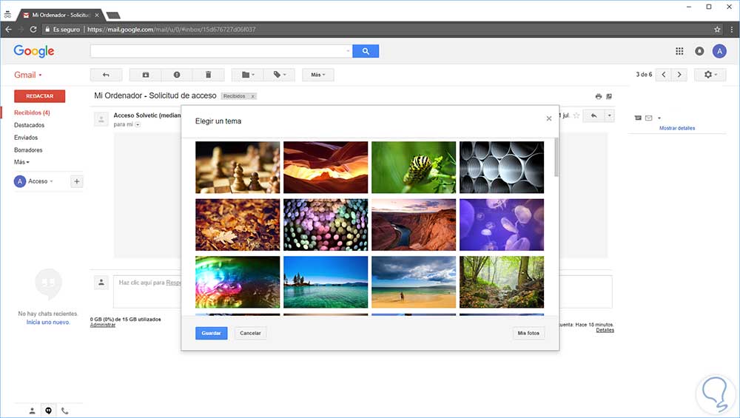The width and height of the screenshot is (740, 418).
Task: Choose the caterpillar on leaf theme
Action: 414,167
